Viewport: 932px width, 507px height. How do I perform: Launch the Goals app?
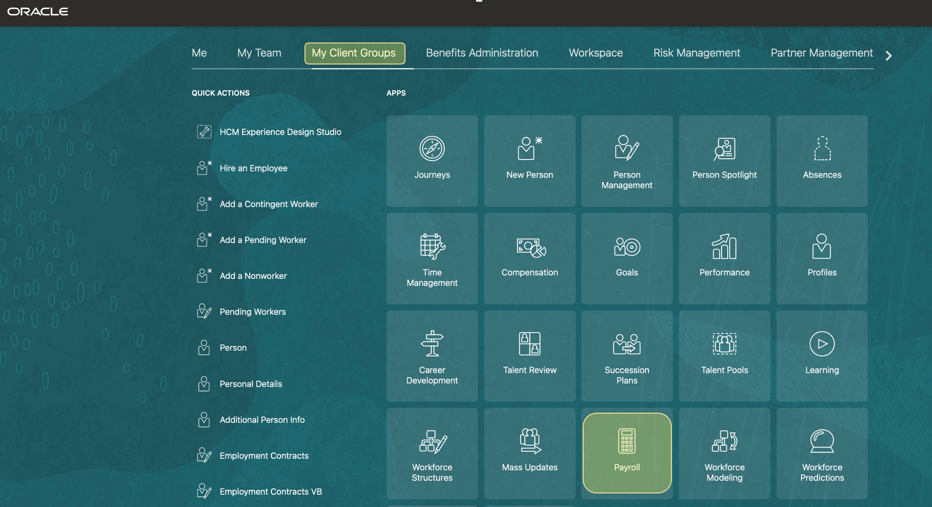pyautogui.click(x=627, y=258)
